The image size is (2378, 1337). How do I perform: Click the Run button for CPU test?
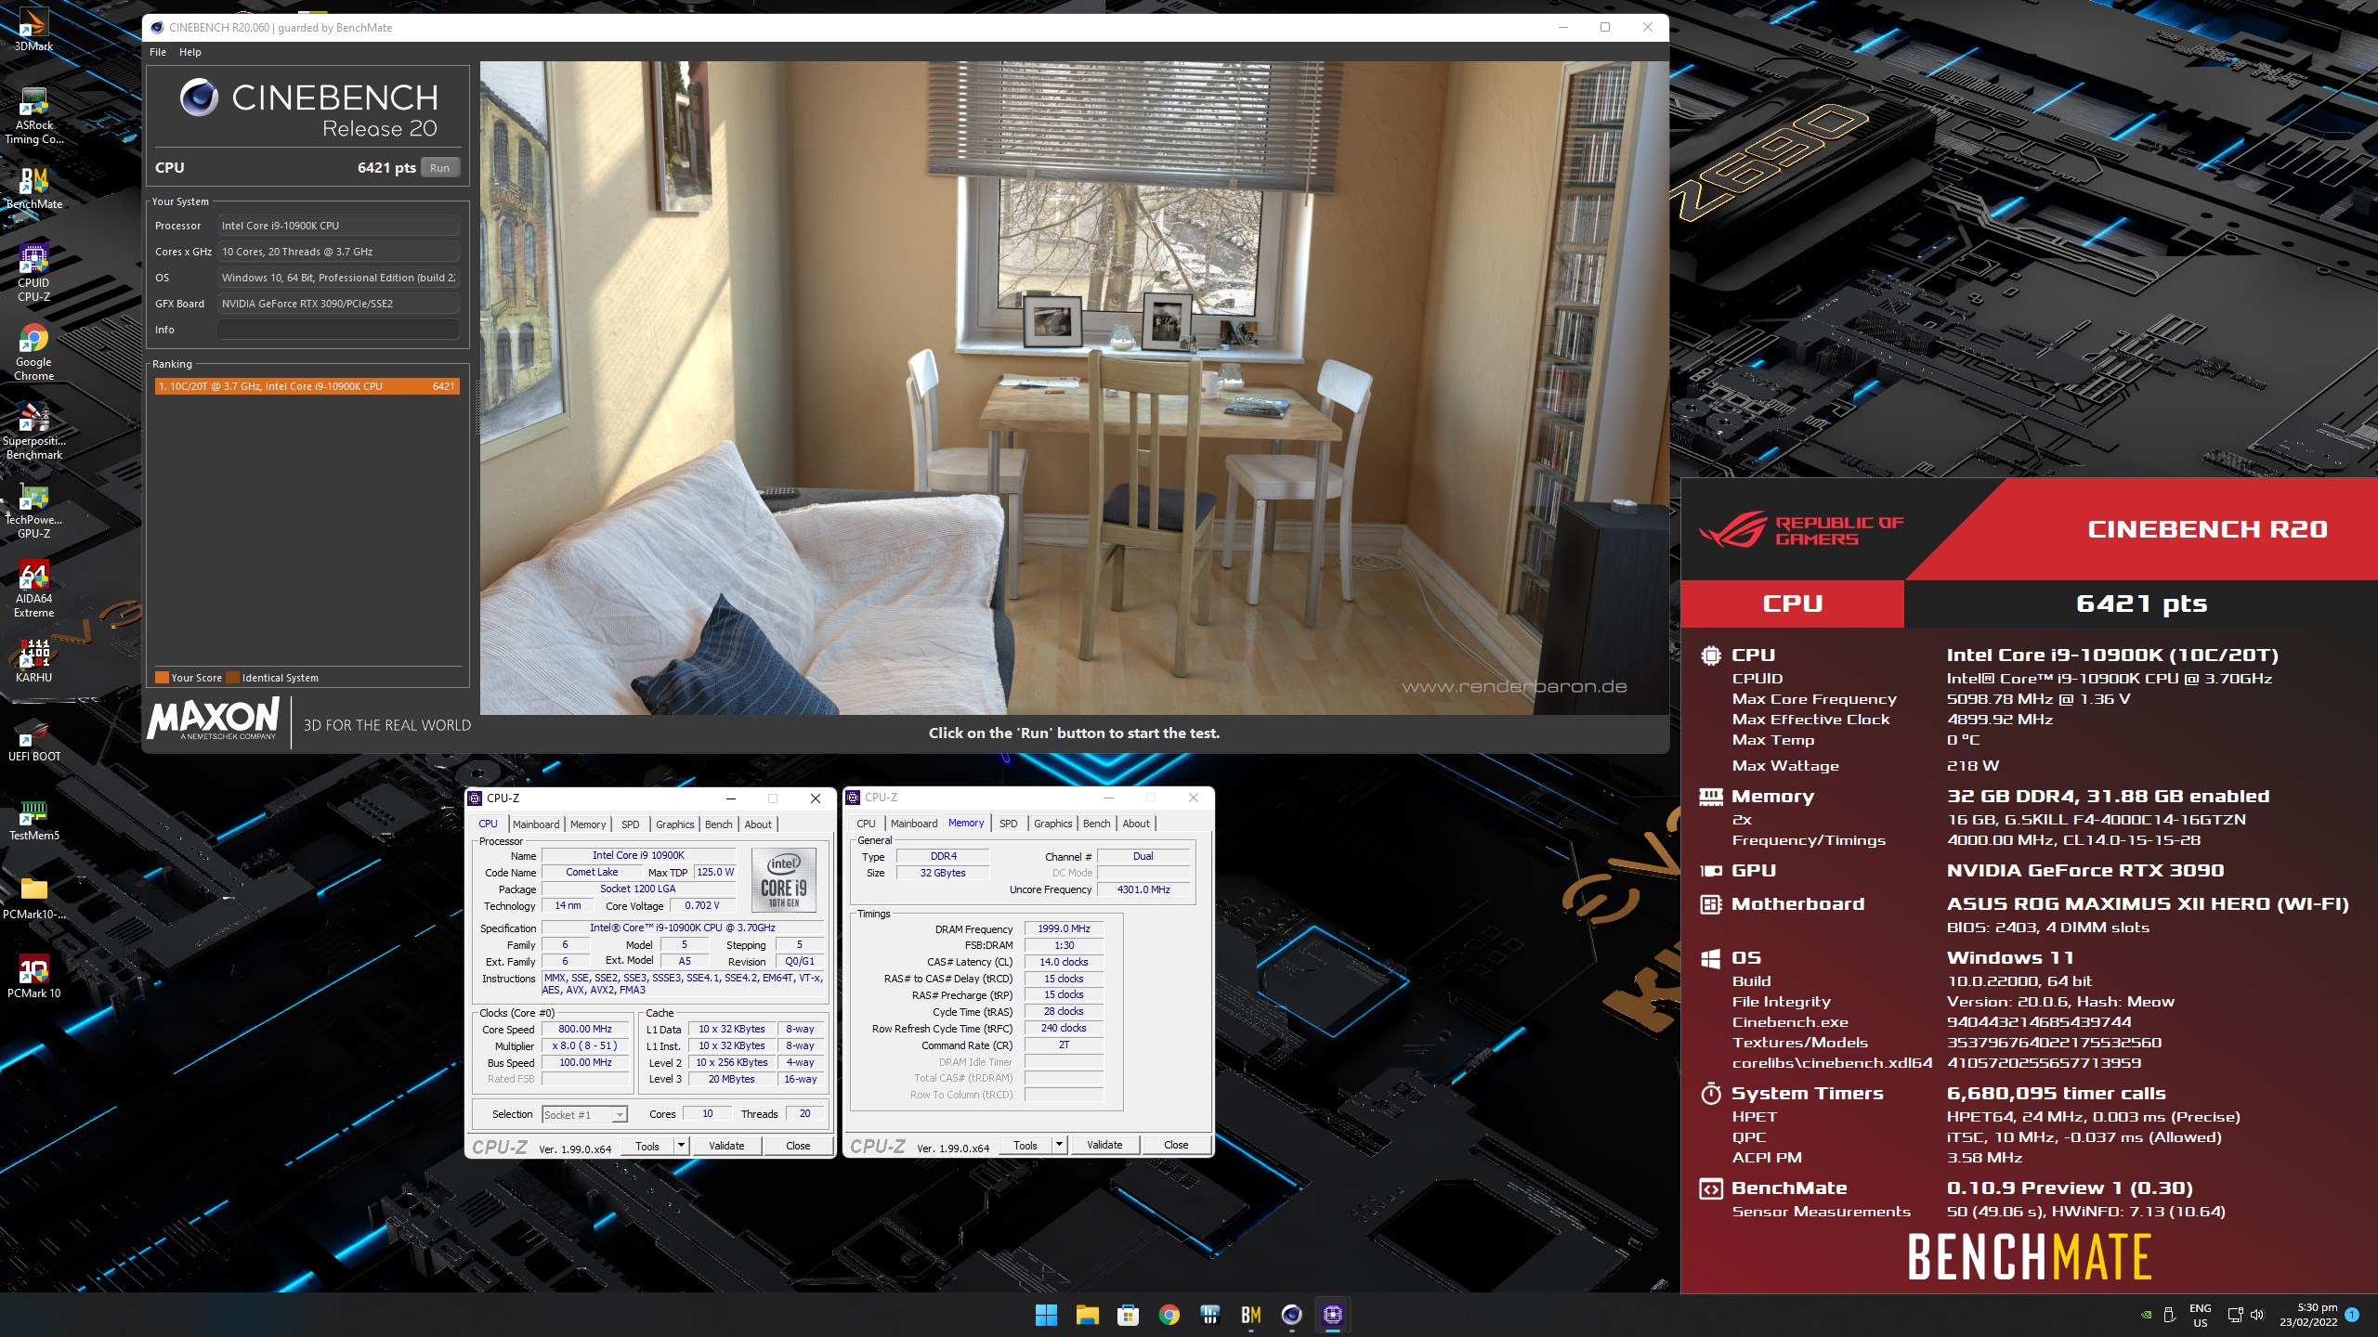pyautogui.click(x=440, y=168)
